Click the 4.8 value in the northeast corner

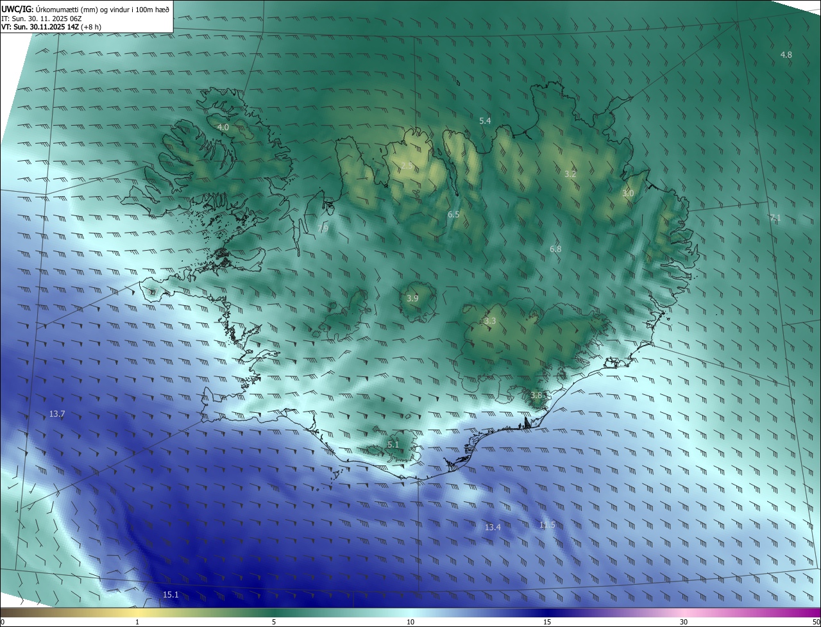tap(786, 55)
